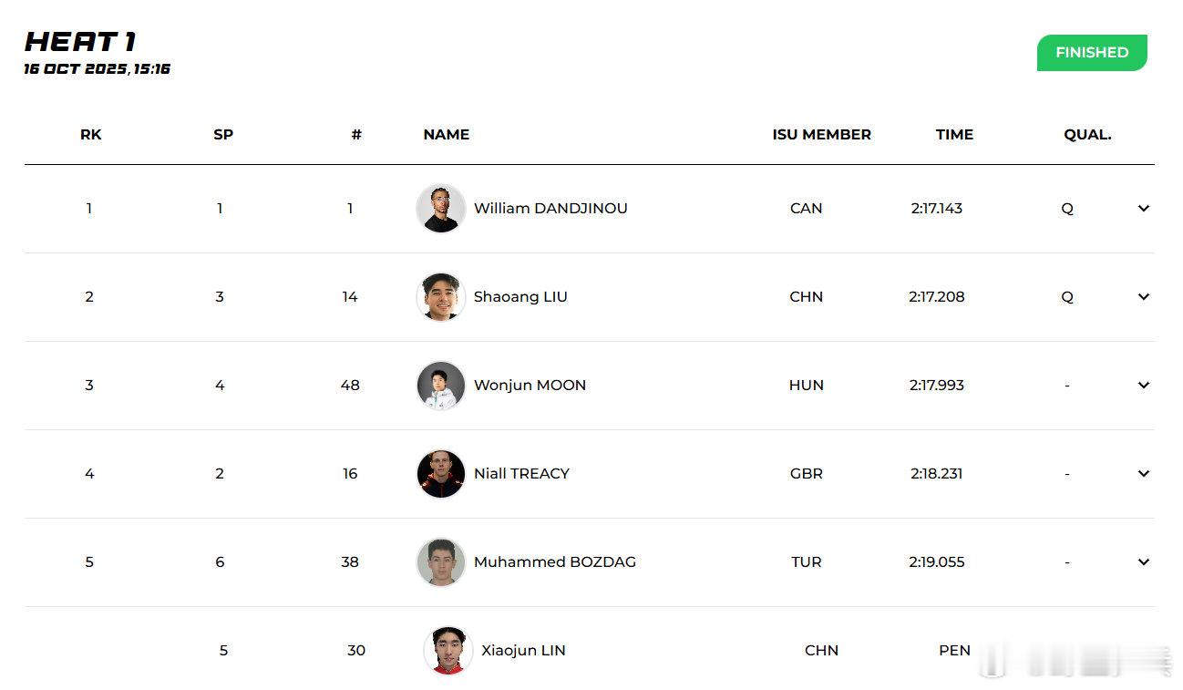1183x690 pixels.
Task: Click the NAME column header
Action: click(x=446, y=135)
